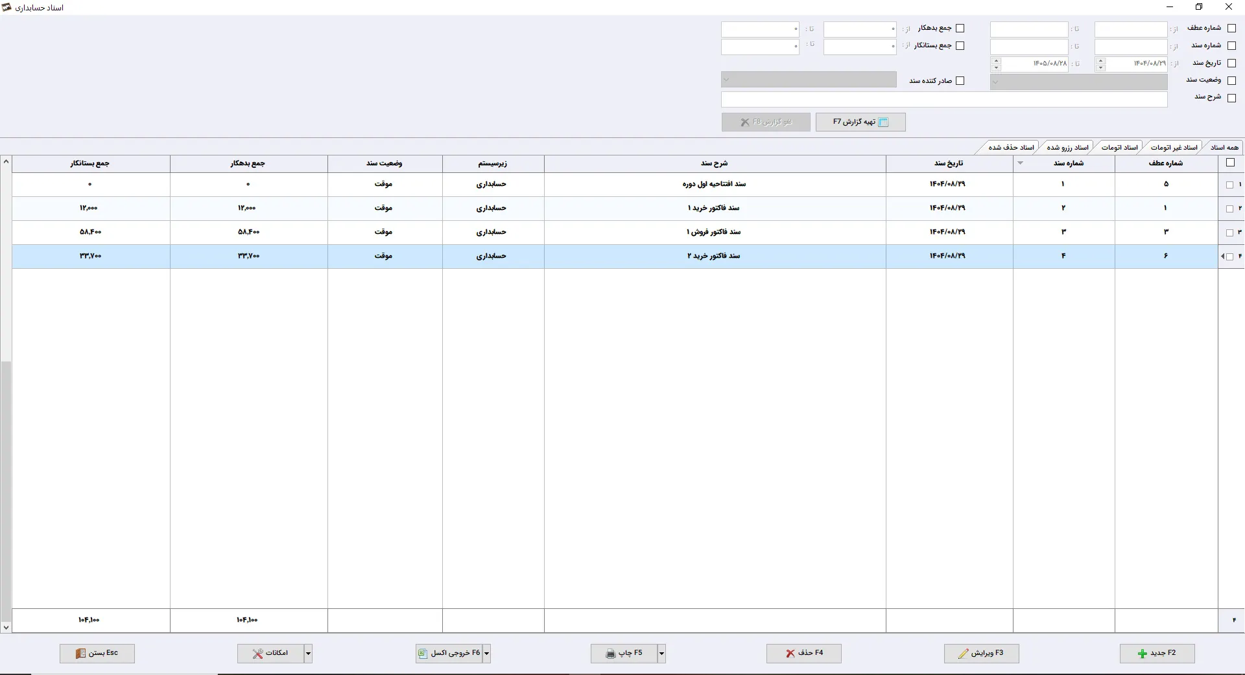Click the Esc بستن button
This screenshot has height=675, width=1245.
pyautogui.click(x=97, y=654)
